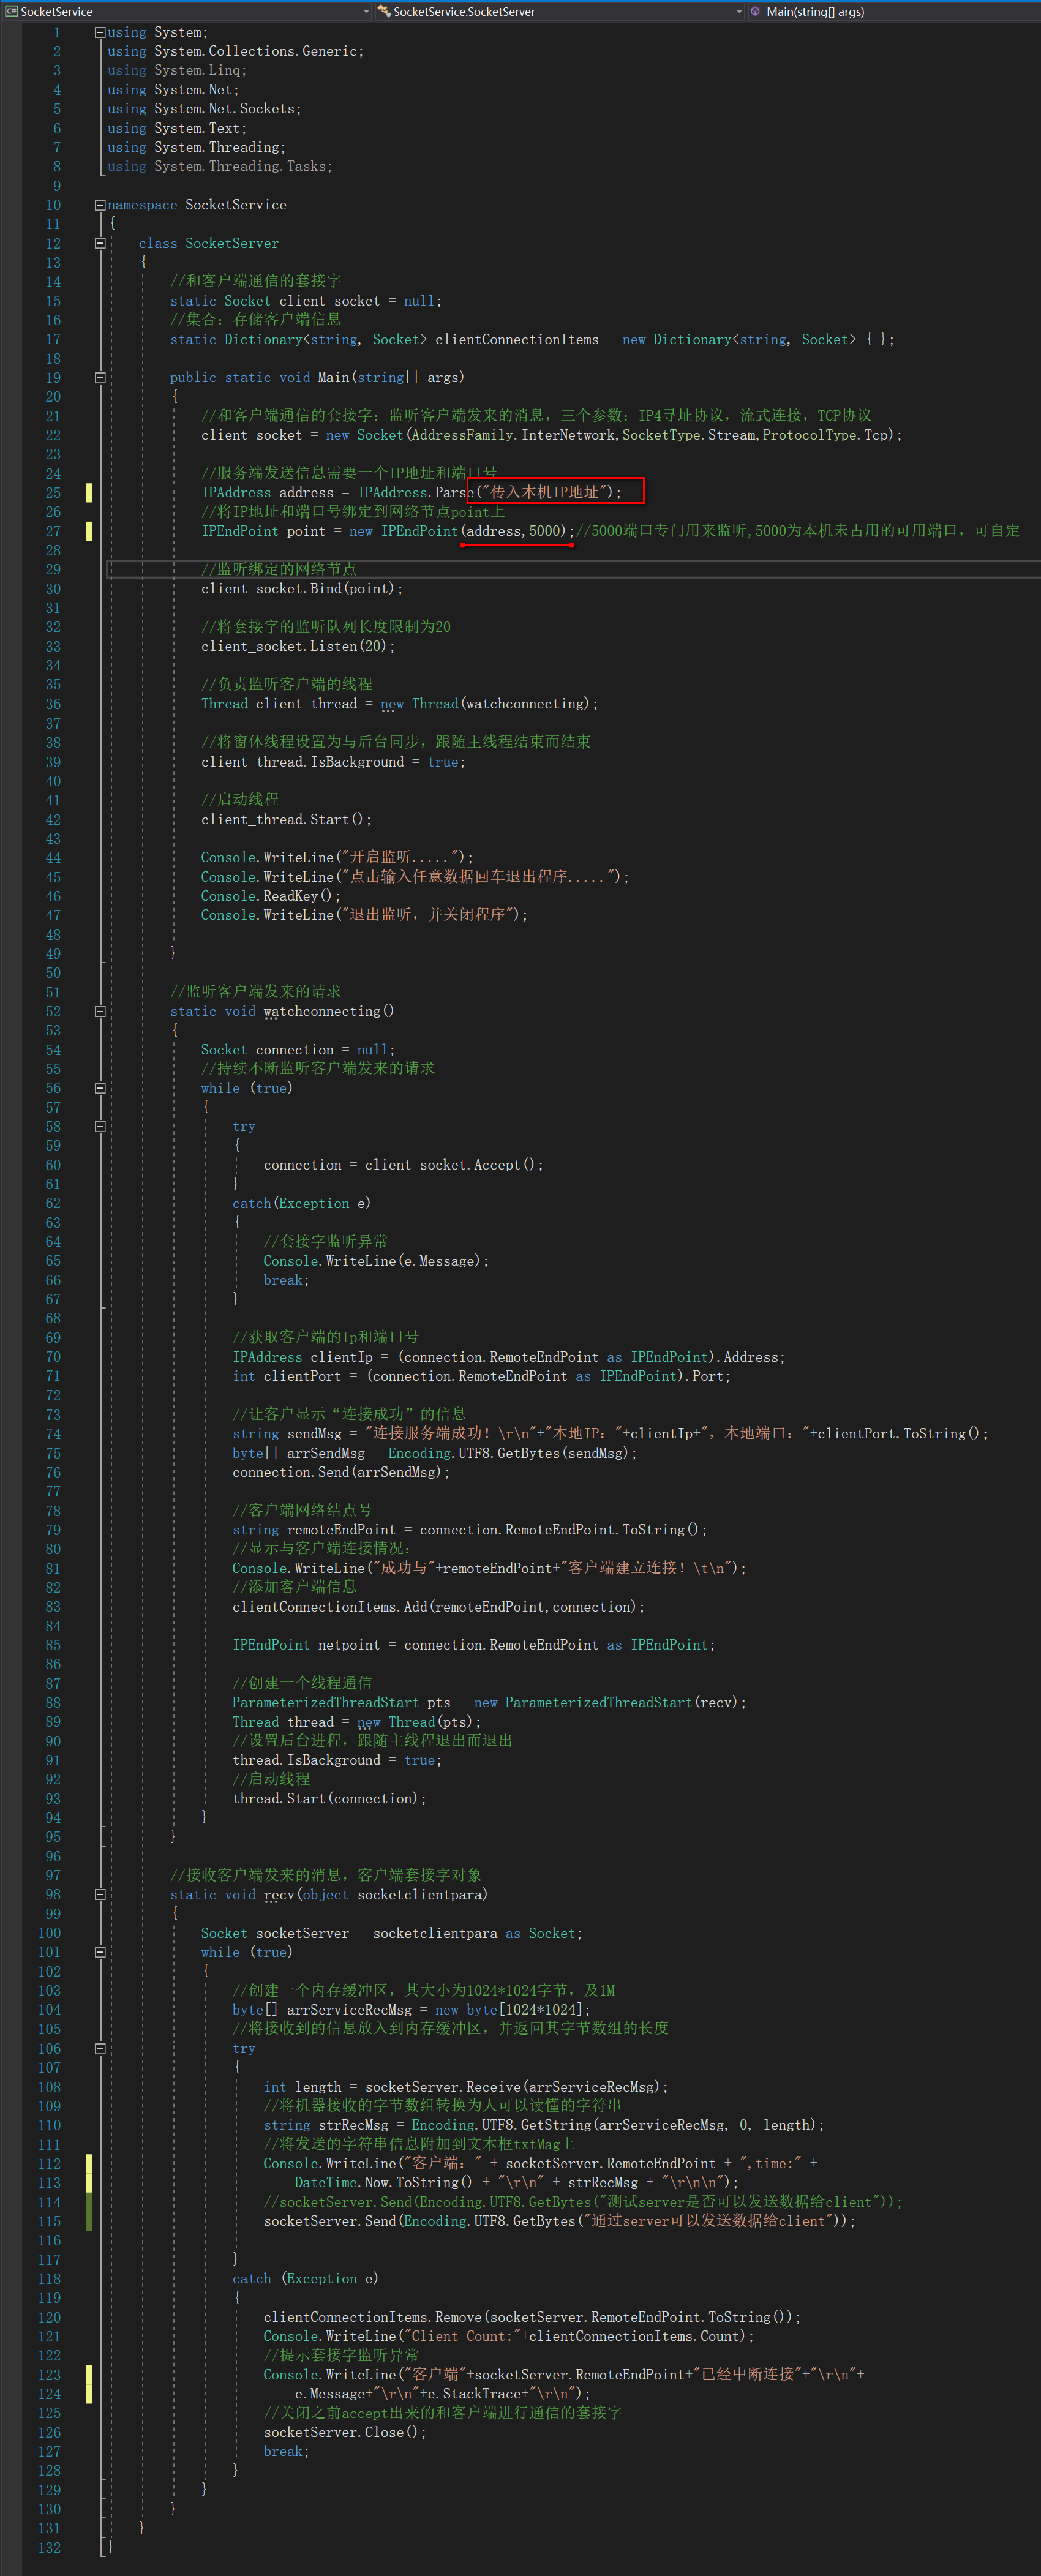Click the "IPAddress clientIp" assignment line
Screen dimensions: 1041x2576
point(509,1357)
